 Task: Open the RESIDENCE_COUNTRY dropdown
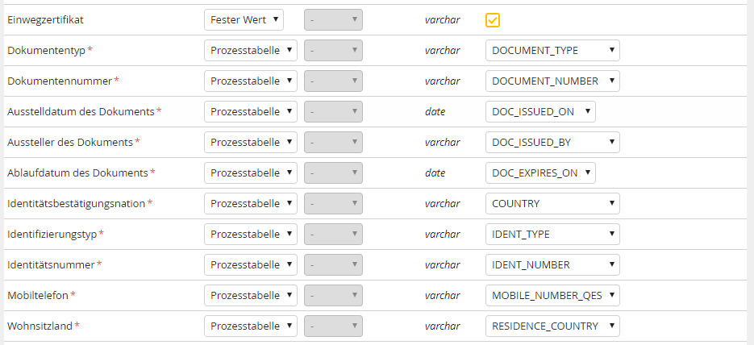552,326
